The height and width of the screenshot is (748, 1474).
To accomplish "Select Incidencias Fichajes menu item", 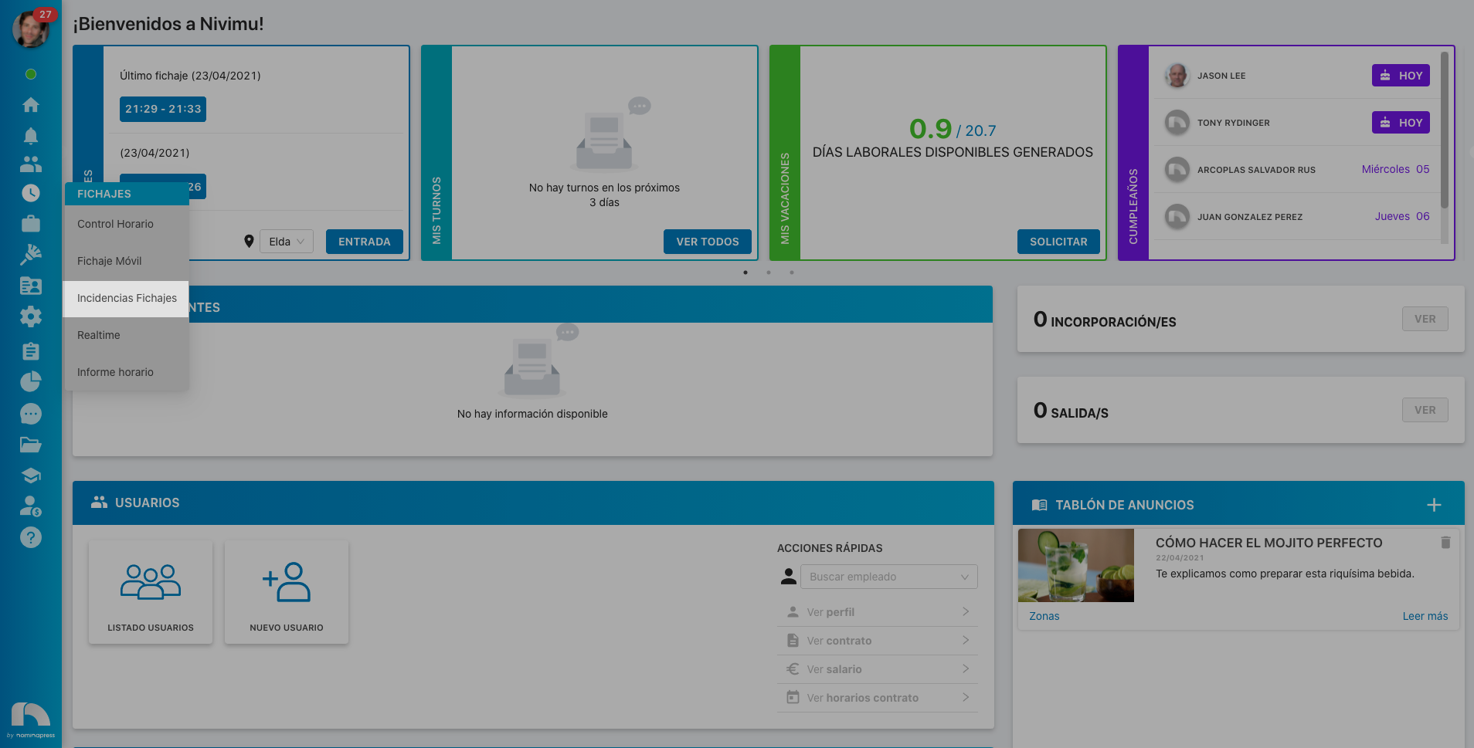I will [126, 298].
